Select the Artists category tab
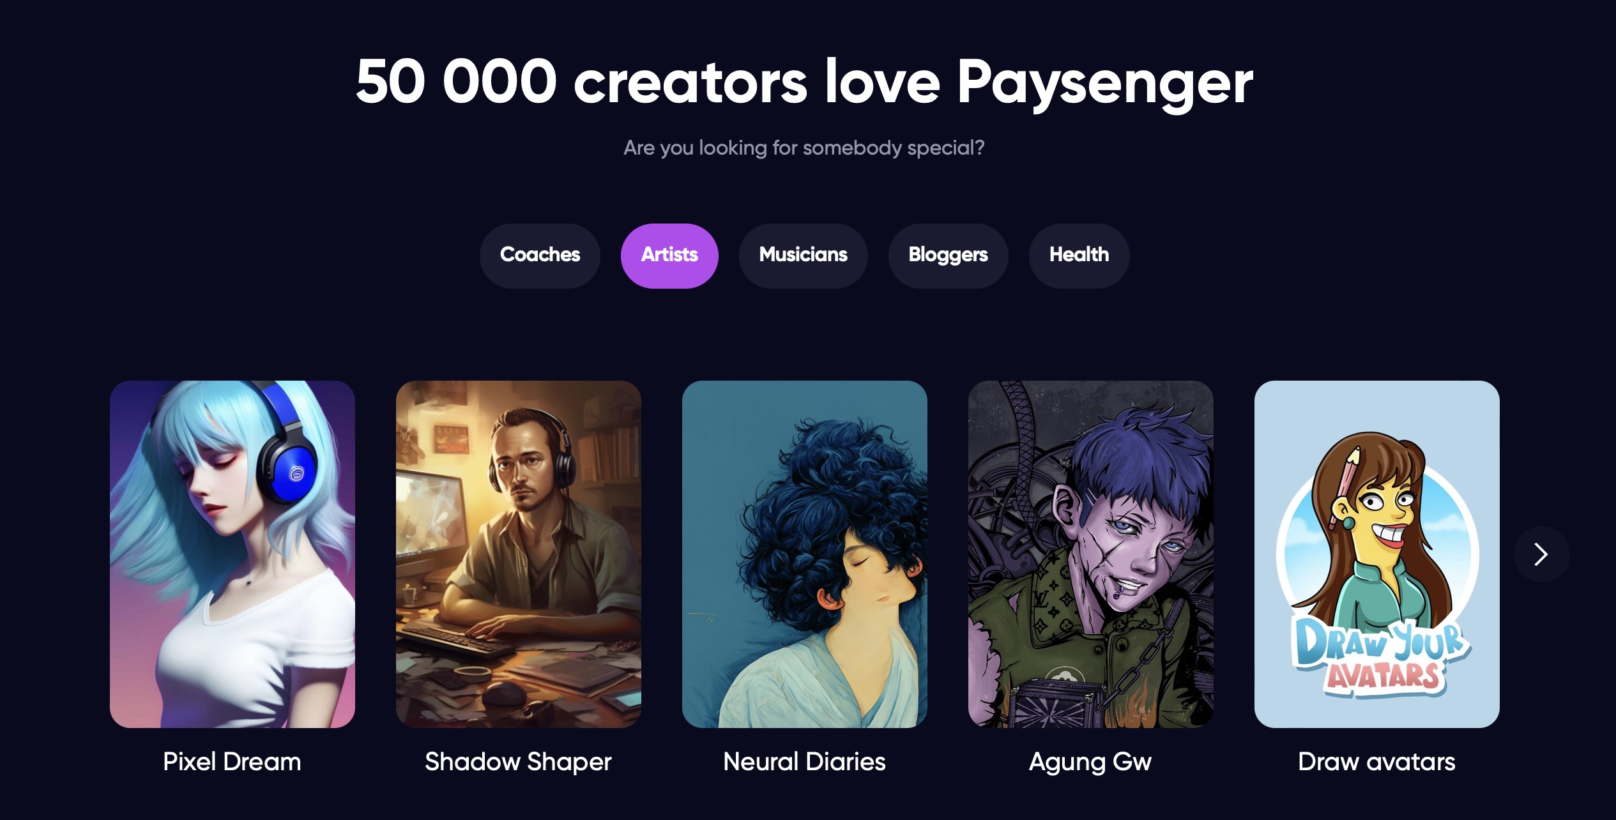Image resolution: width=1616 pixels, height=820 pixels. 669,255
